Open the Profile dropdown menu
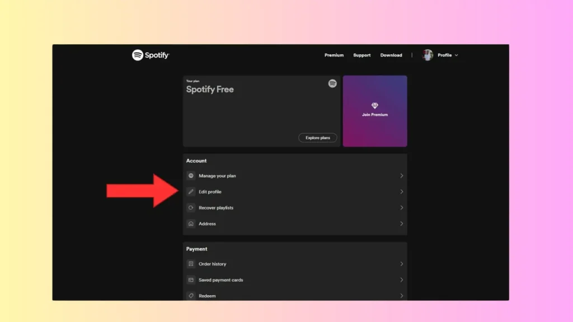 [446, 55]
